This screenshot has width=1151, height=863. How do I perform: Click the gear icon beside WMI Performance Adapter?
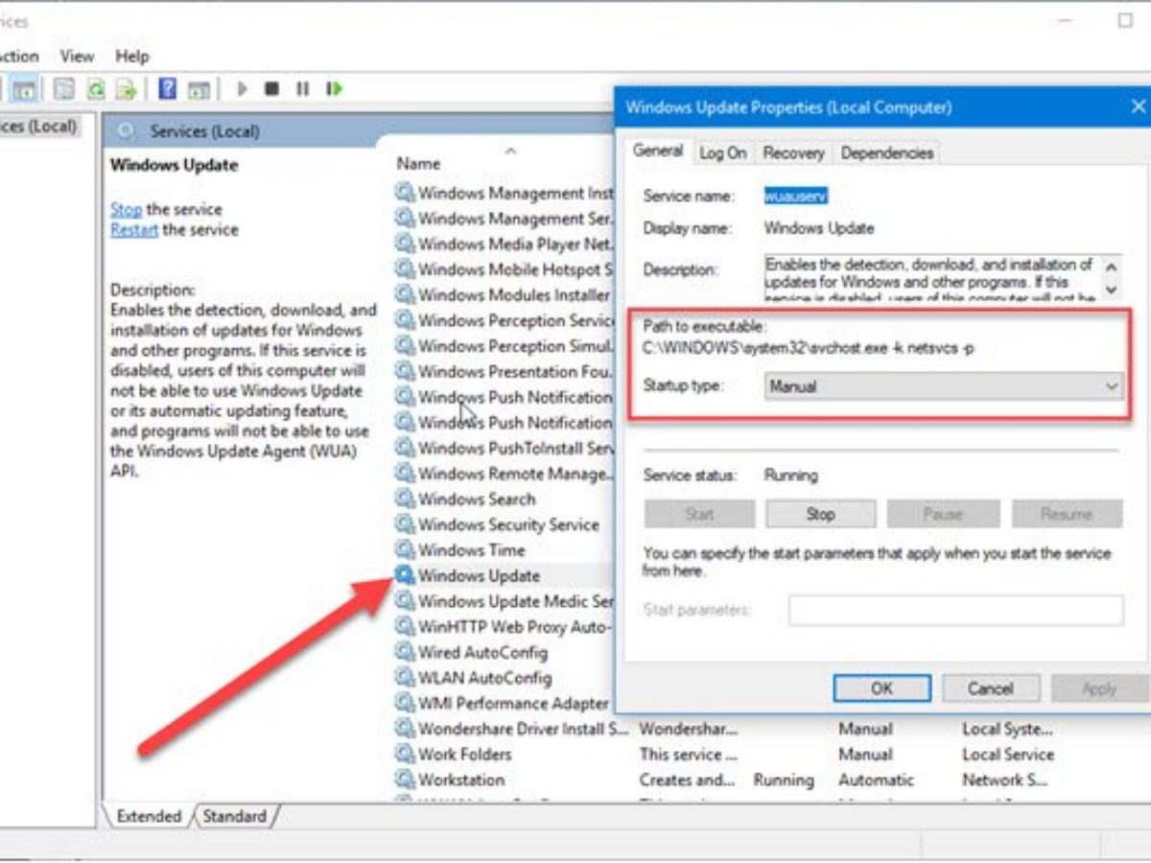tap(405, 704)
